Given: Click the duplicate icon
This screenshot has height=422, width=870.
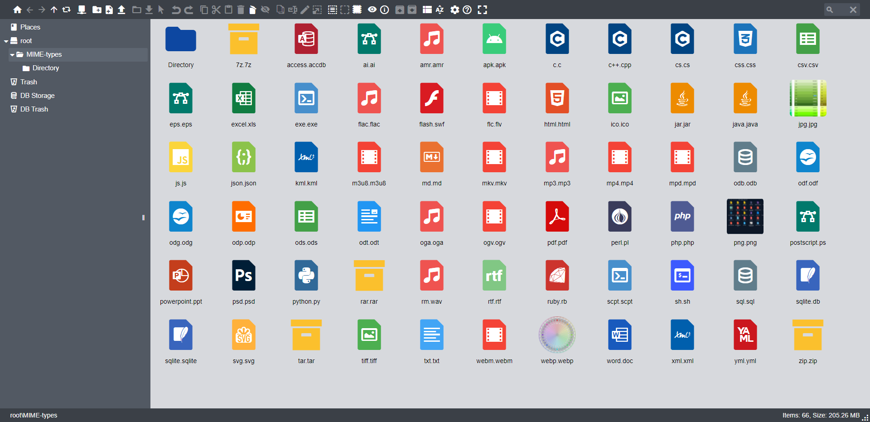Looking at the screenshot, I should pyautogui.click(x=280, y=10).
